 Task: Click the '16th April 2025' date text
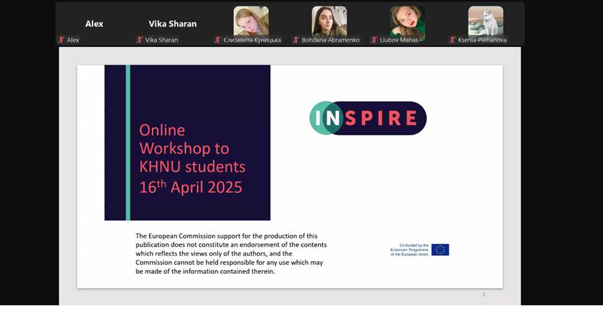pyautogui.click(x=191, y=187)
